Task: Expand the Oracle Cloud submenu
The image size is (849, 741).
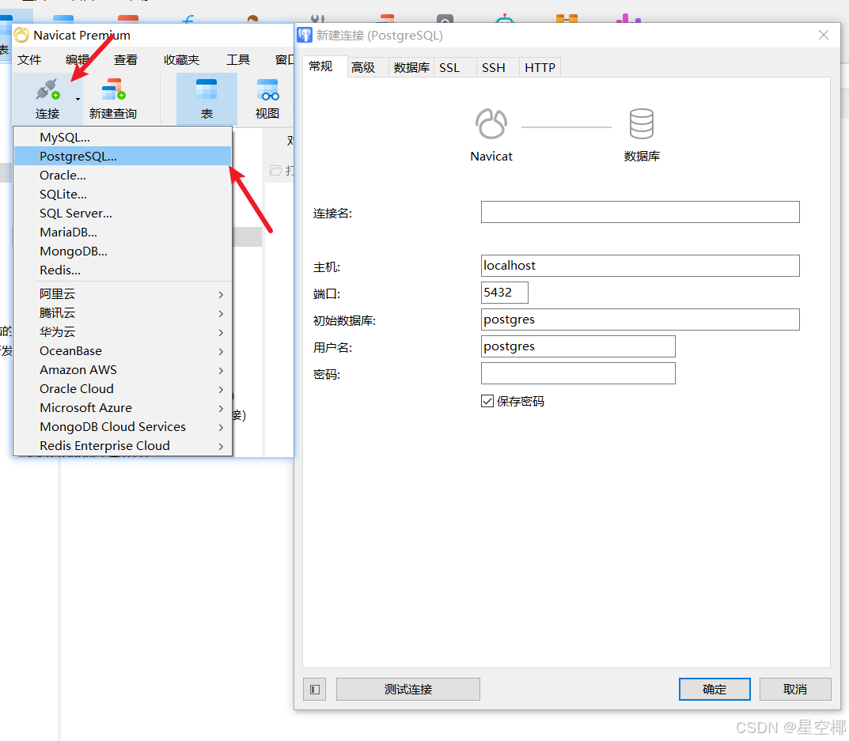Action: click(x=123, y=388)
